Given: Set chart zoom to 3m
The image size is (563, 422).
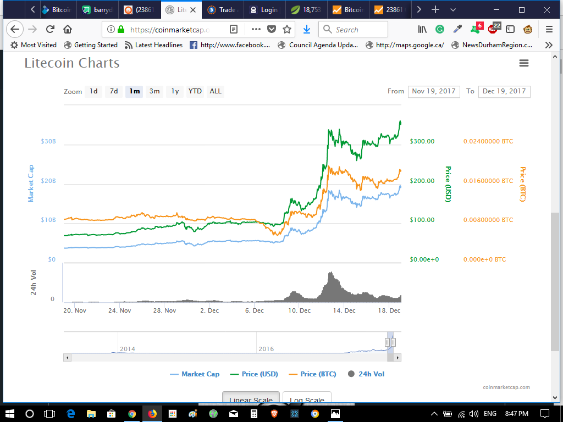Looking at the screenshot, I should click(154, 92).
